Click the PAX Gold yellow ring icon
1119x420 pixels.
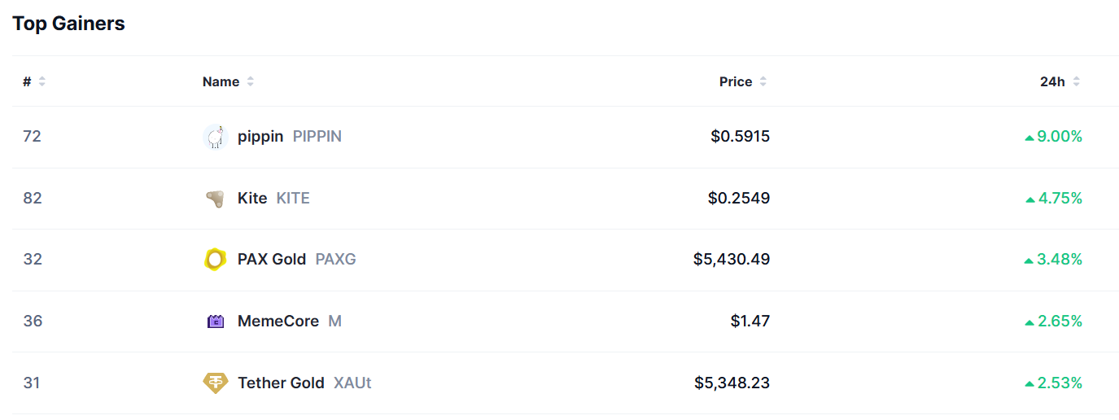point(215,260)
